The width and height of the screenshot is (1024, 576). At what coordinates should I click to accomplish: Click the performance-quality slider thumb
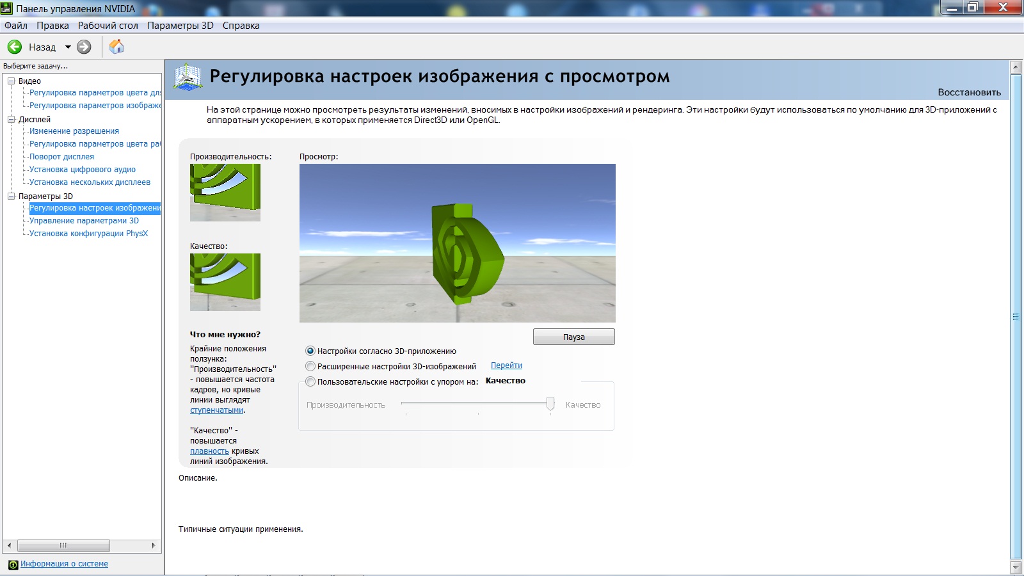550,403
